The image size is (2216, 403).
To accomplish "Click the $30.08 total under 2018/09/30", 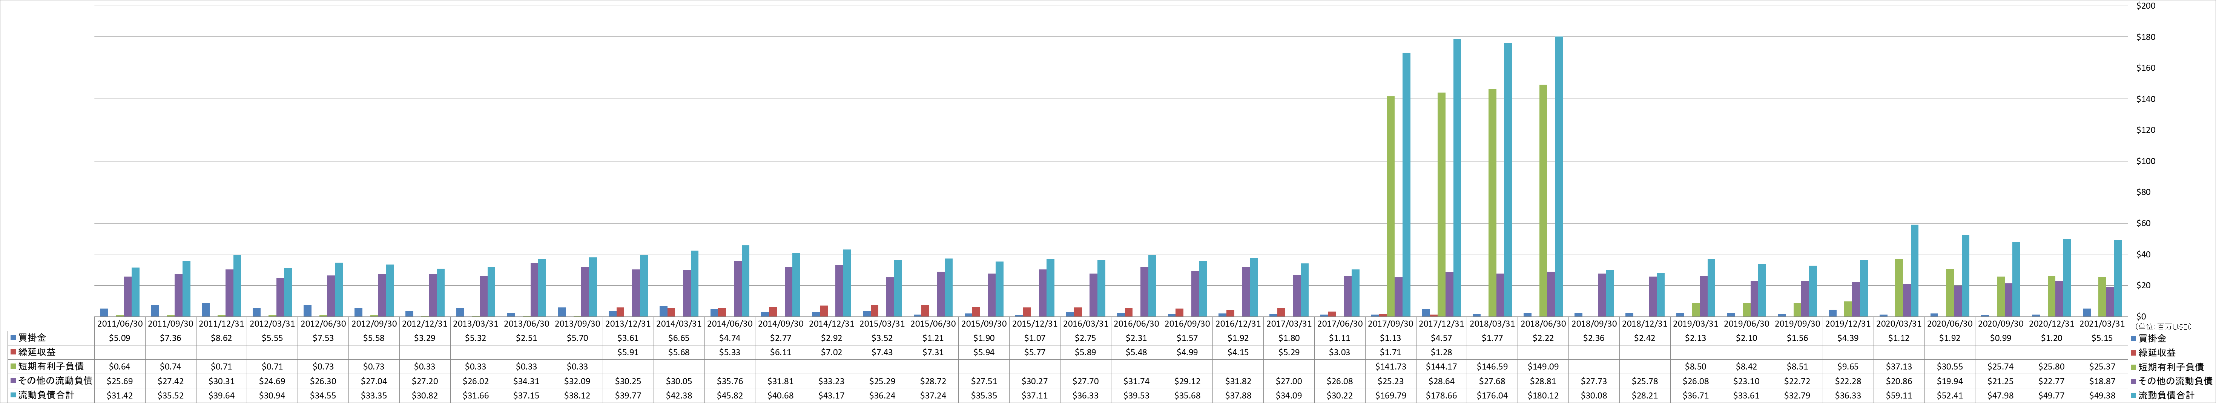I will click(x=1595, y=395).
